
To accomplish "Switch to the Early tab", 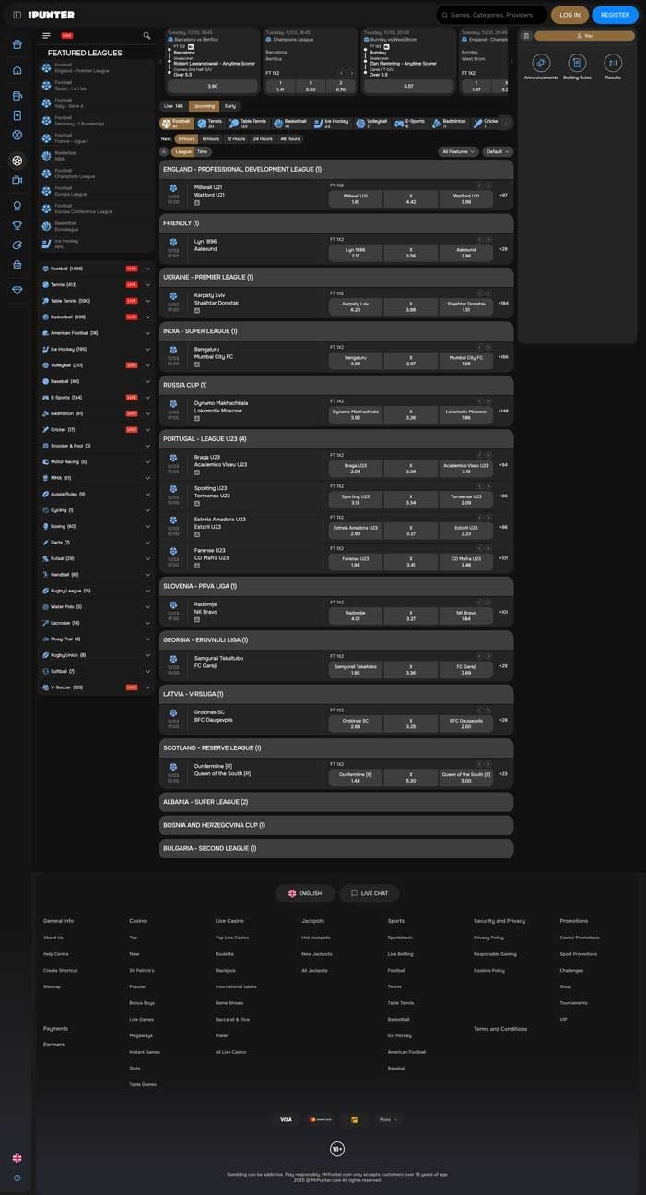I will tap(230, 106).
